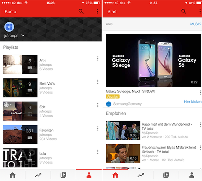Open the SamsungGermany channel link

127,104
